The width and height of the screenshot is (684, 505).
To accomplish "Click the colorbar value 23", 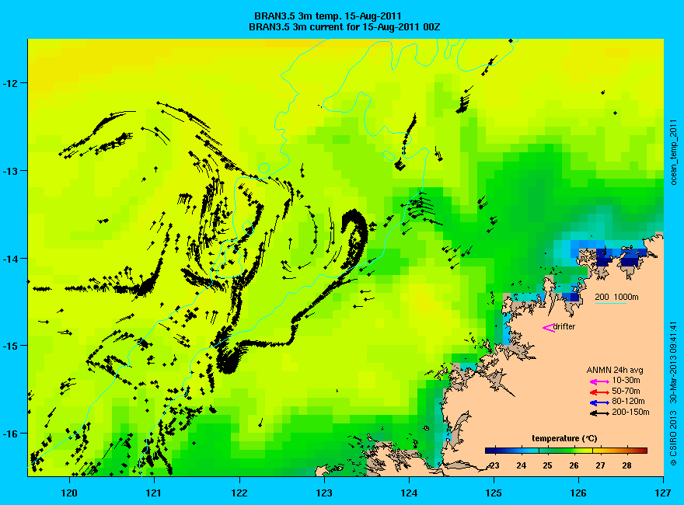I will coord(494,465).
